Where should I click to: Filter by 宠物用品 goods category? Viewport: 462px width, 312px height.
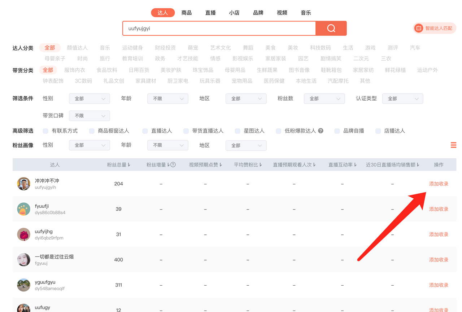(x=242, y=81)
